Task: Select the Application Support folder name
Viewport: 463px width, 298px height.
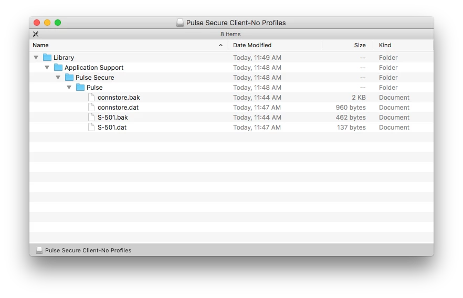Action: [x=94, y=68]
